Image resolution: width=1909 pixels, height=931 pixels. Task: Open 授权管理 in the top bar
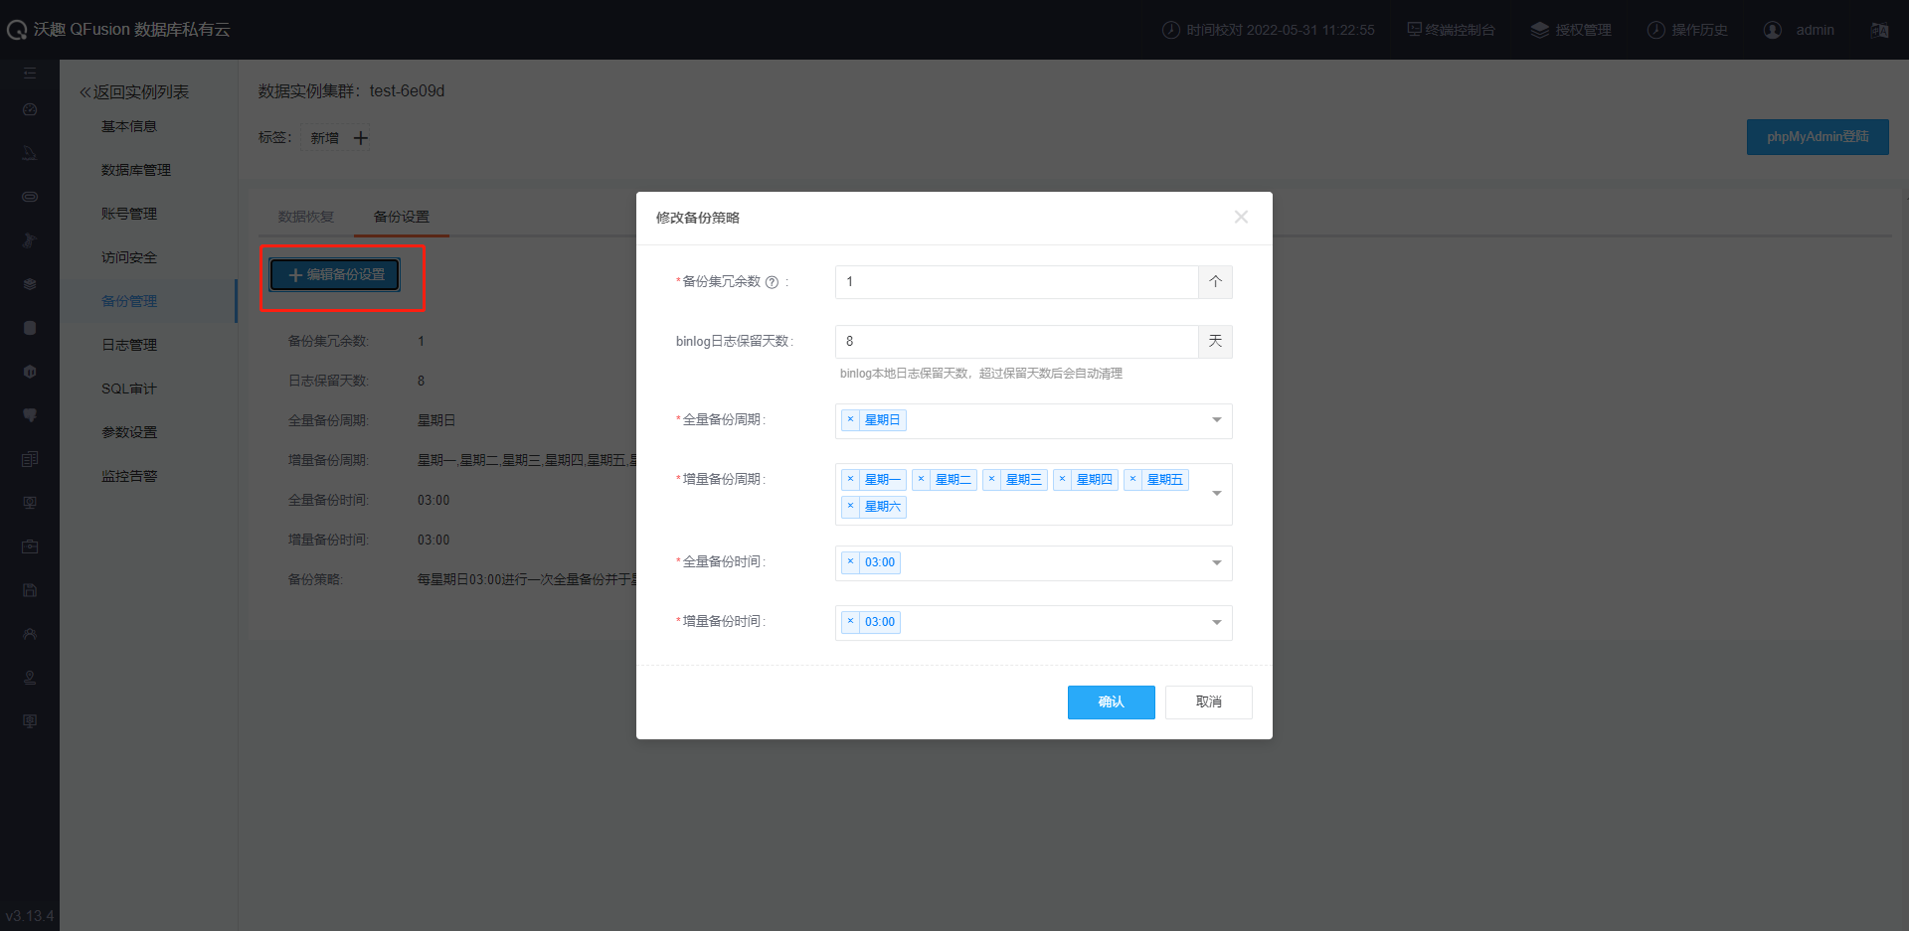[1571, 30]
